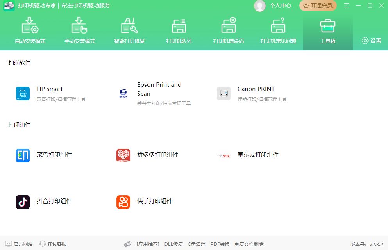Select the Canon PRINT icon
388x250 pixels.
(224, 94)
